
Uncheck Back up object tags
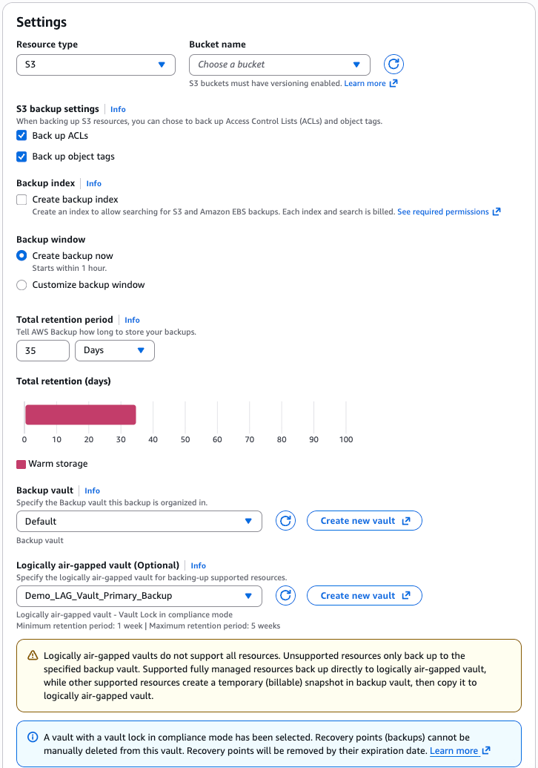click(21, 156)
